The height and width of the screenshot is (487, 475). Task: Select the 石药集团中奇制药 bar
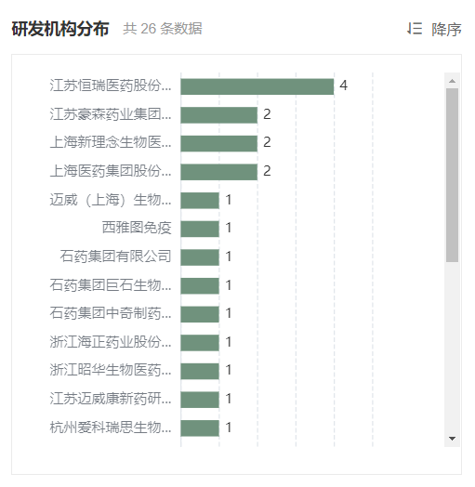(x=200, y=314)
